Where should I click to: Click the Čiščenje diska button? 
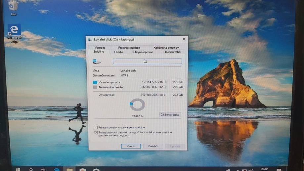(170, 115)
